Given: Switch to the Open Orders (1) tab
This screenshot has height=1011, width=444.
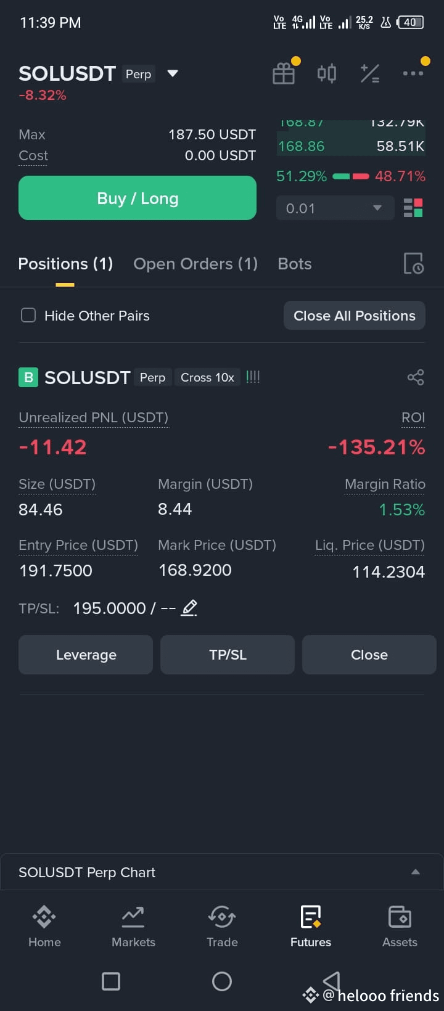Looking at the screenshot, I should point(195,264).
